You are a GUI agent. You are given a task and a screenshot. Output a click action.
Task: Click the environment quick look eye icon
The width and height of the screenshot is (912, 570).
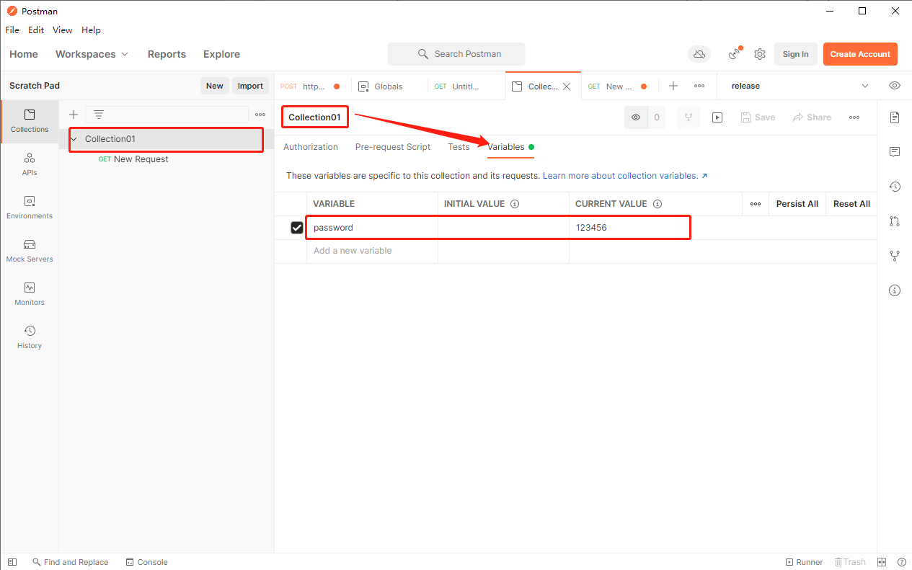895,86
